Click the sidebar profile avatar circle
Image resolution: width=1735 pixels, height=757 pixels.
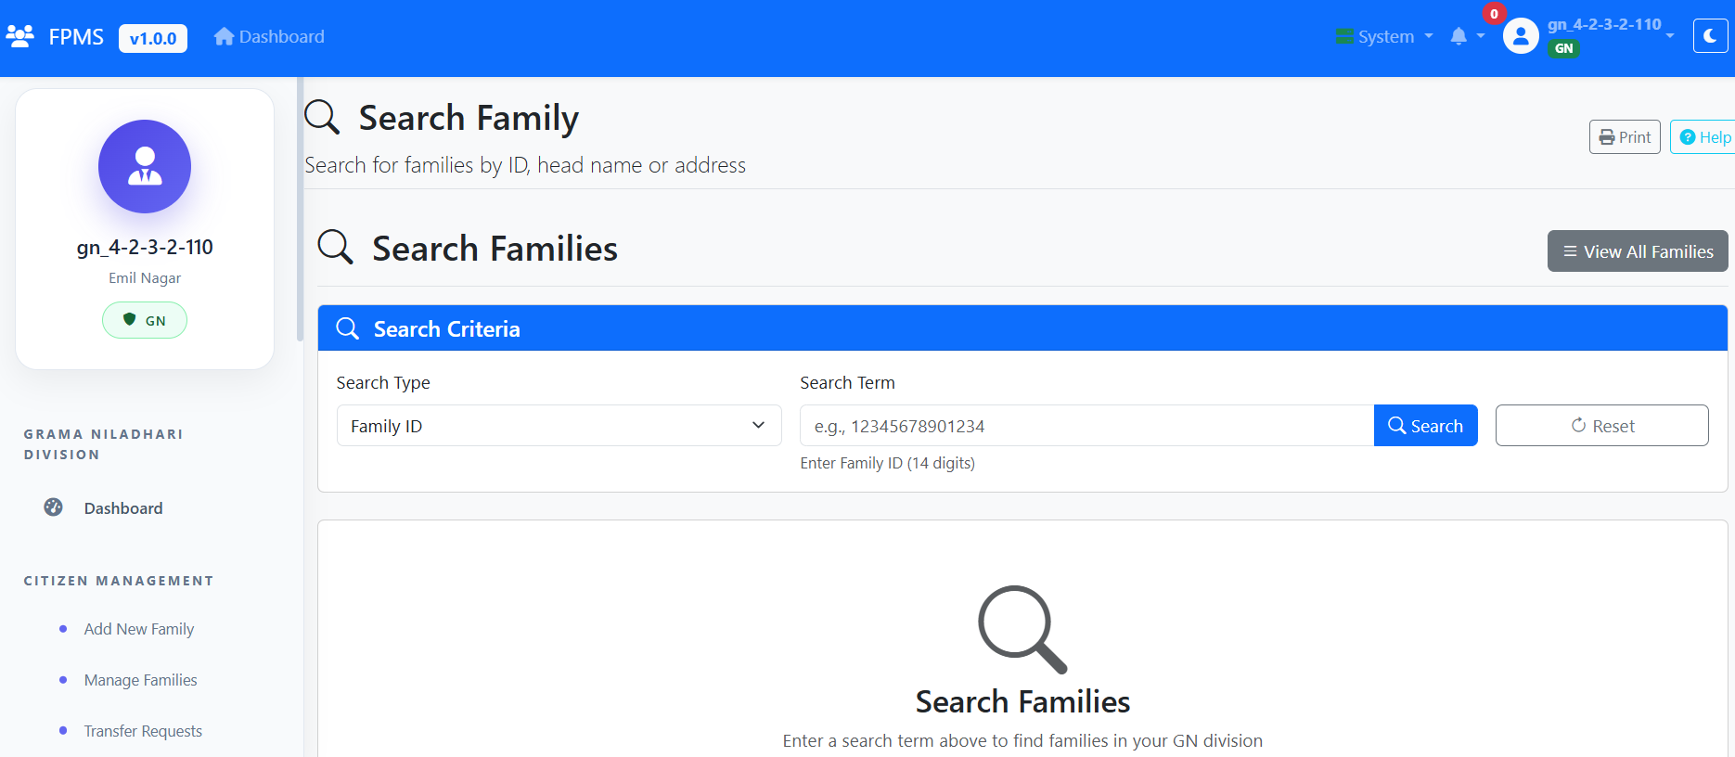click(x=145, y=167)
